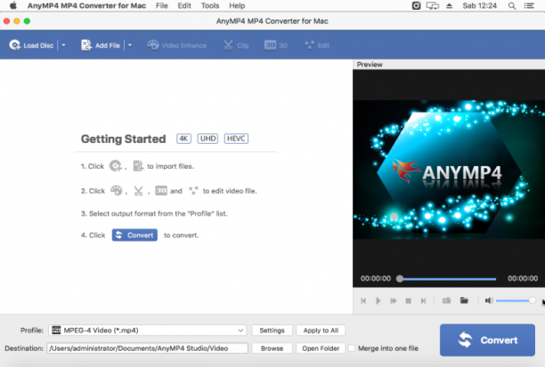This screenshot has height=367, width=545.
Task: Play the preview video
Action: tap(378, 300)
